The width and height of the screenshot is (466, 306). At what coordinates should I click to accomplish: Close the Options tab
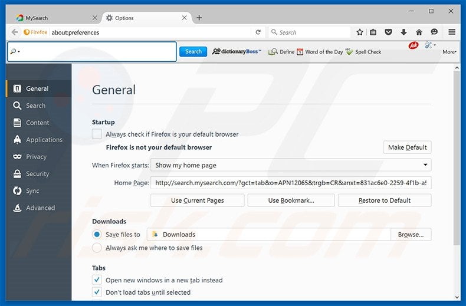pyautogui.click(x=184, y=18)
